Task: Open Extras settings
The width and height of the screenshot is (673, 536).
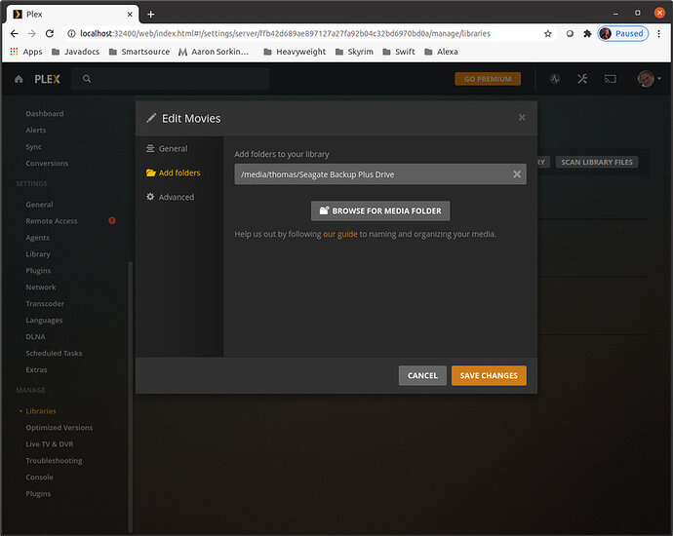Action: coord(36,369)
